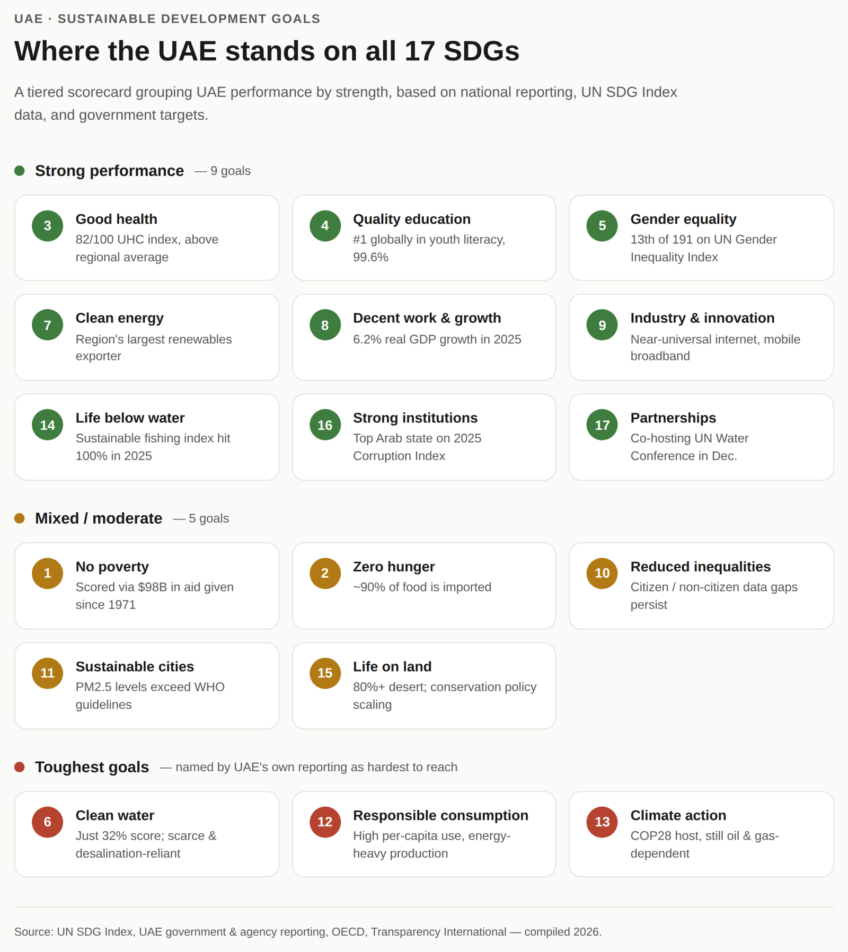Open the Decent work & growth card
848x952 pixels.
[424, 337]
